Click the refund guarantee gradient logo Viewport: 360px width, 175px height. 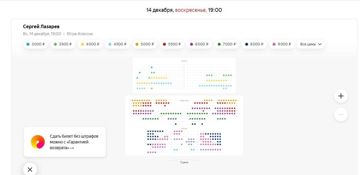pos(38,142)
